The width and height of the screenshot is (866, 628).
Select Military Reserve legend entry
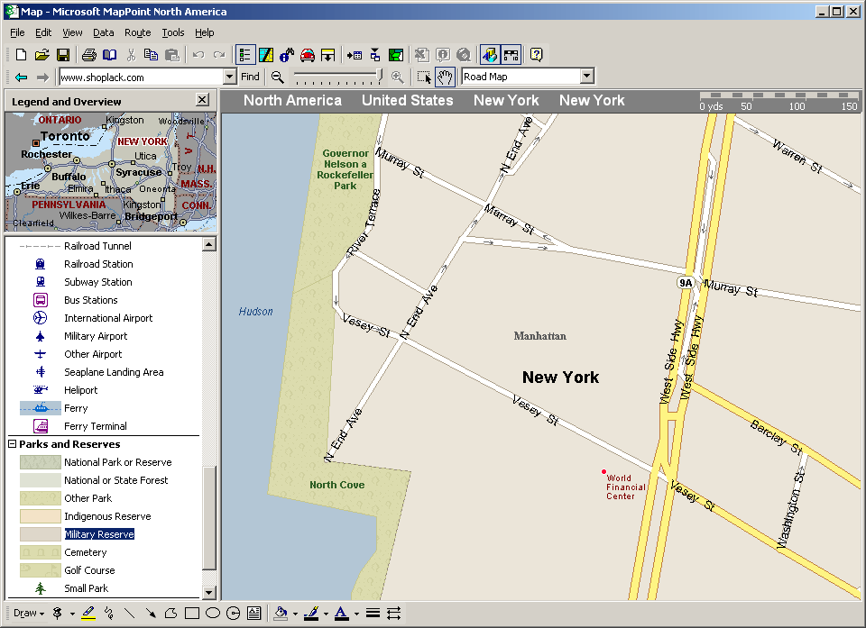coord(99,534)
